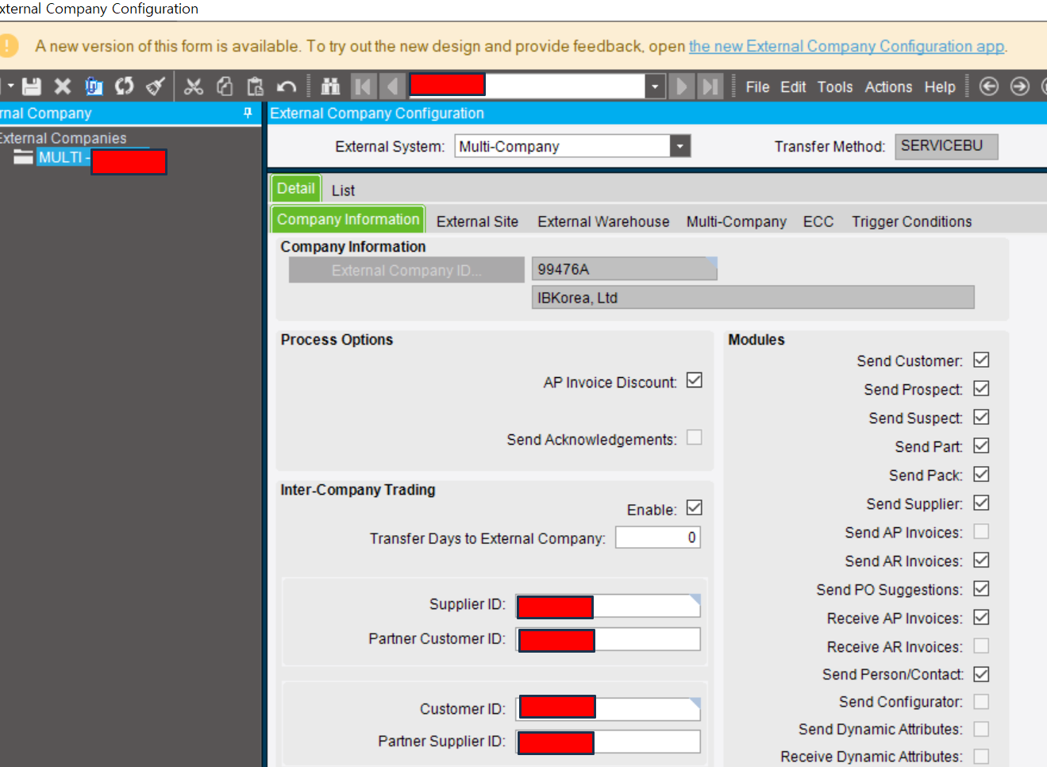1047x767 pixels.
Task: Toggle Send Supplier checkbox
Action: tap(981, 503)
